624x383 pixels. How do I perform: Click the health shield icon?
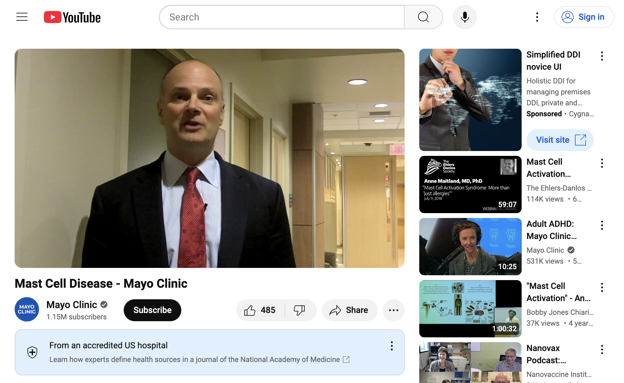(32, 352)
